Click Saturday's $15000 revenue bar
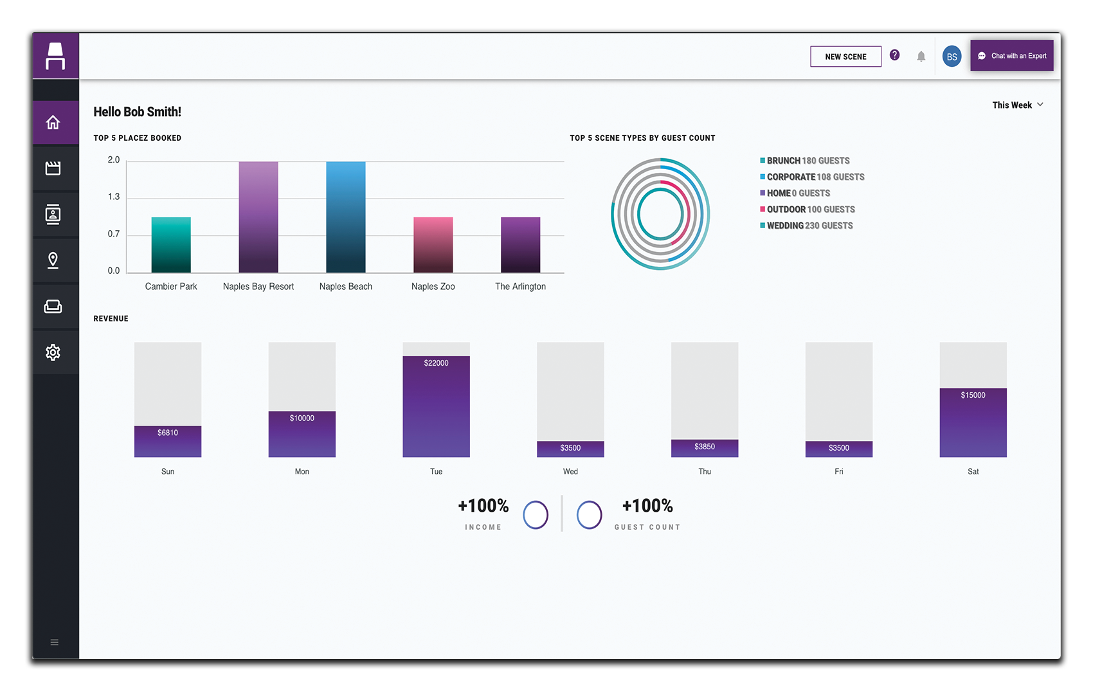This screenshot has width=1093, height=691. [973, 423]
